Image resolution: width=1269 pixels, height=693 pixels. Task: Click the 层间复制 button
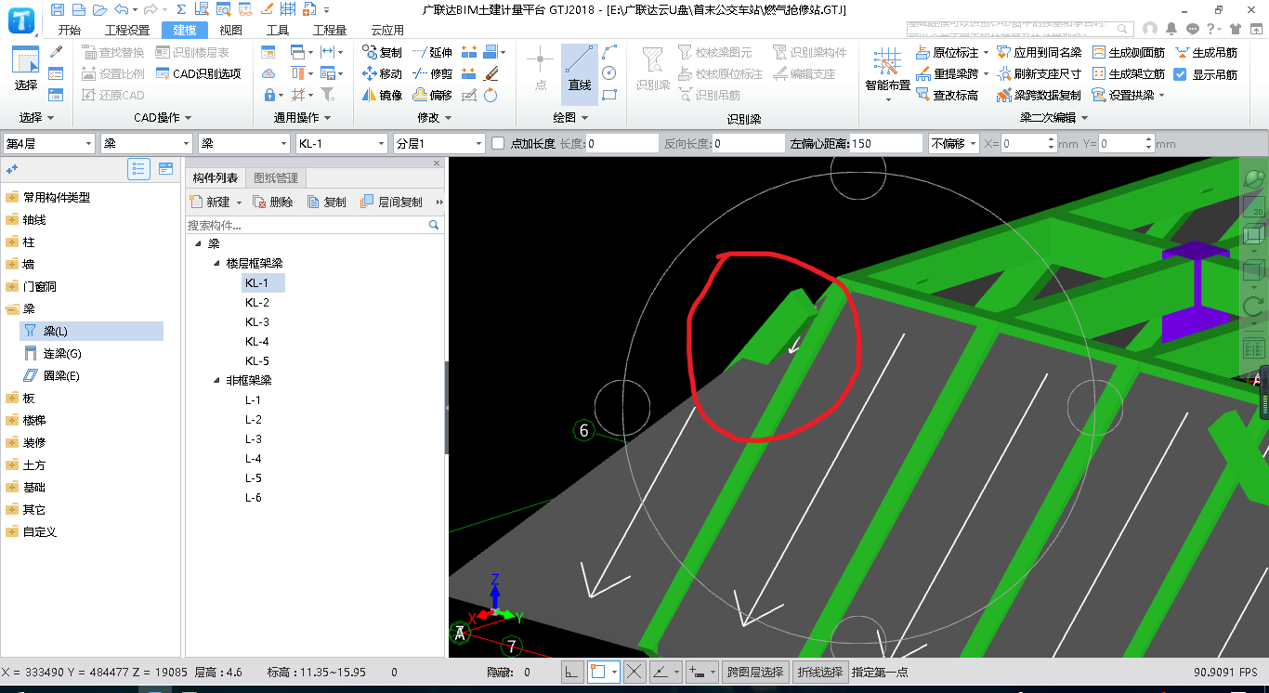(x=391, y=202)
